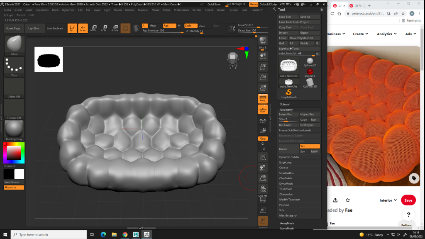Open Analytics dropdown in Pinterest window

click(387, 34)
